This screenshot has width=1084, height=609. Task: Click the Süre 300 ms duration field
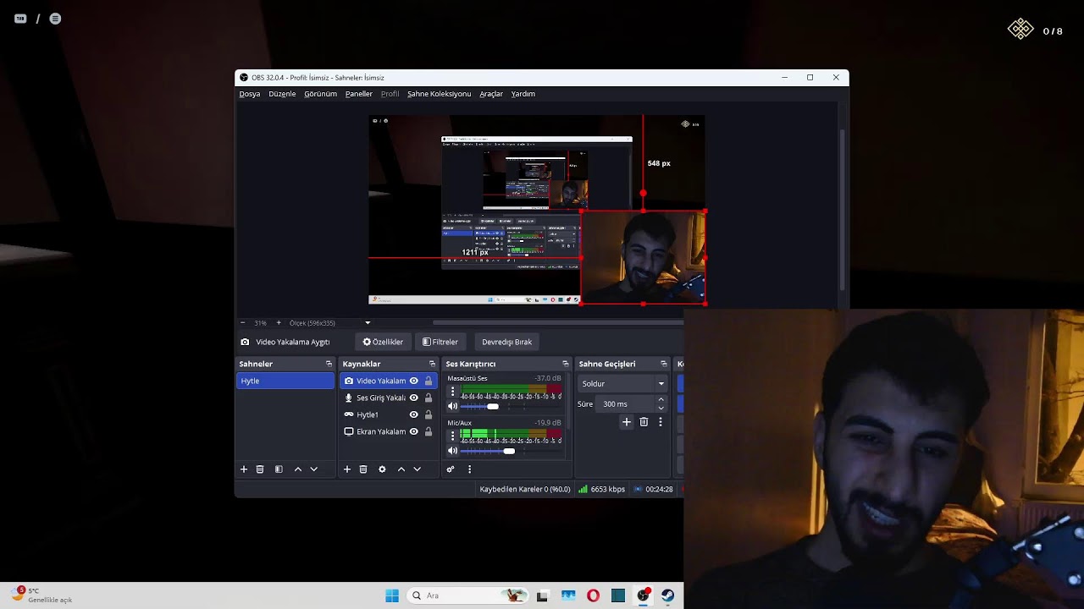626,404
